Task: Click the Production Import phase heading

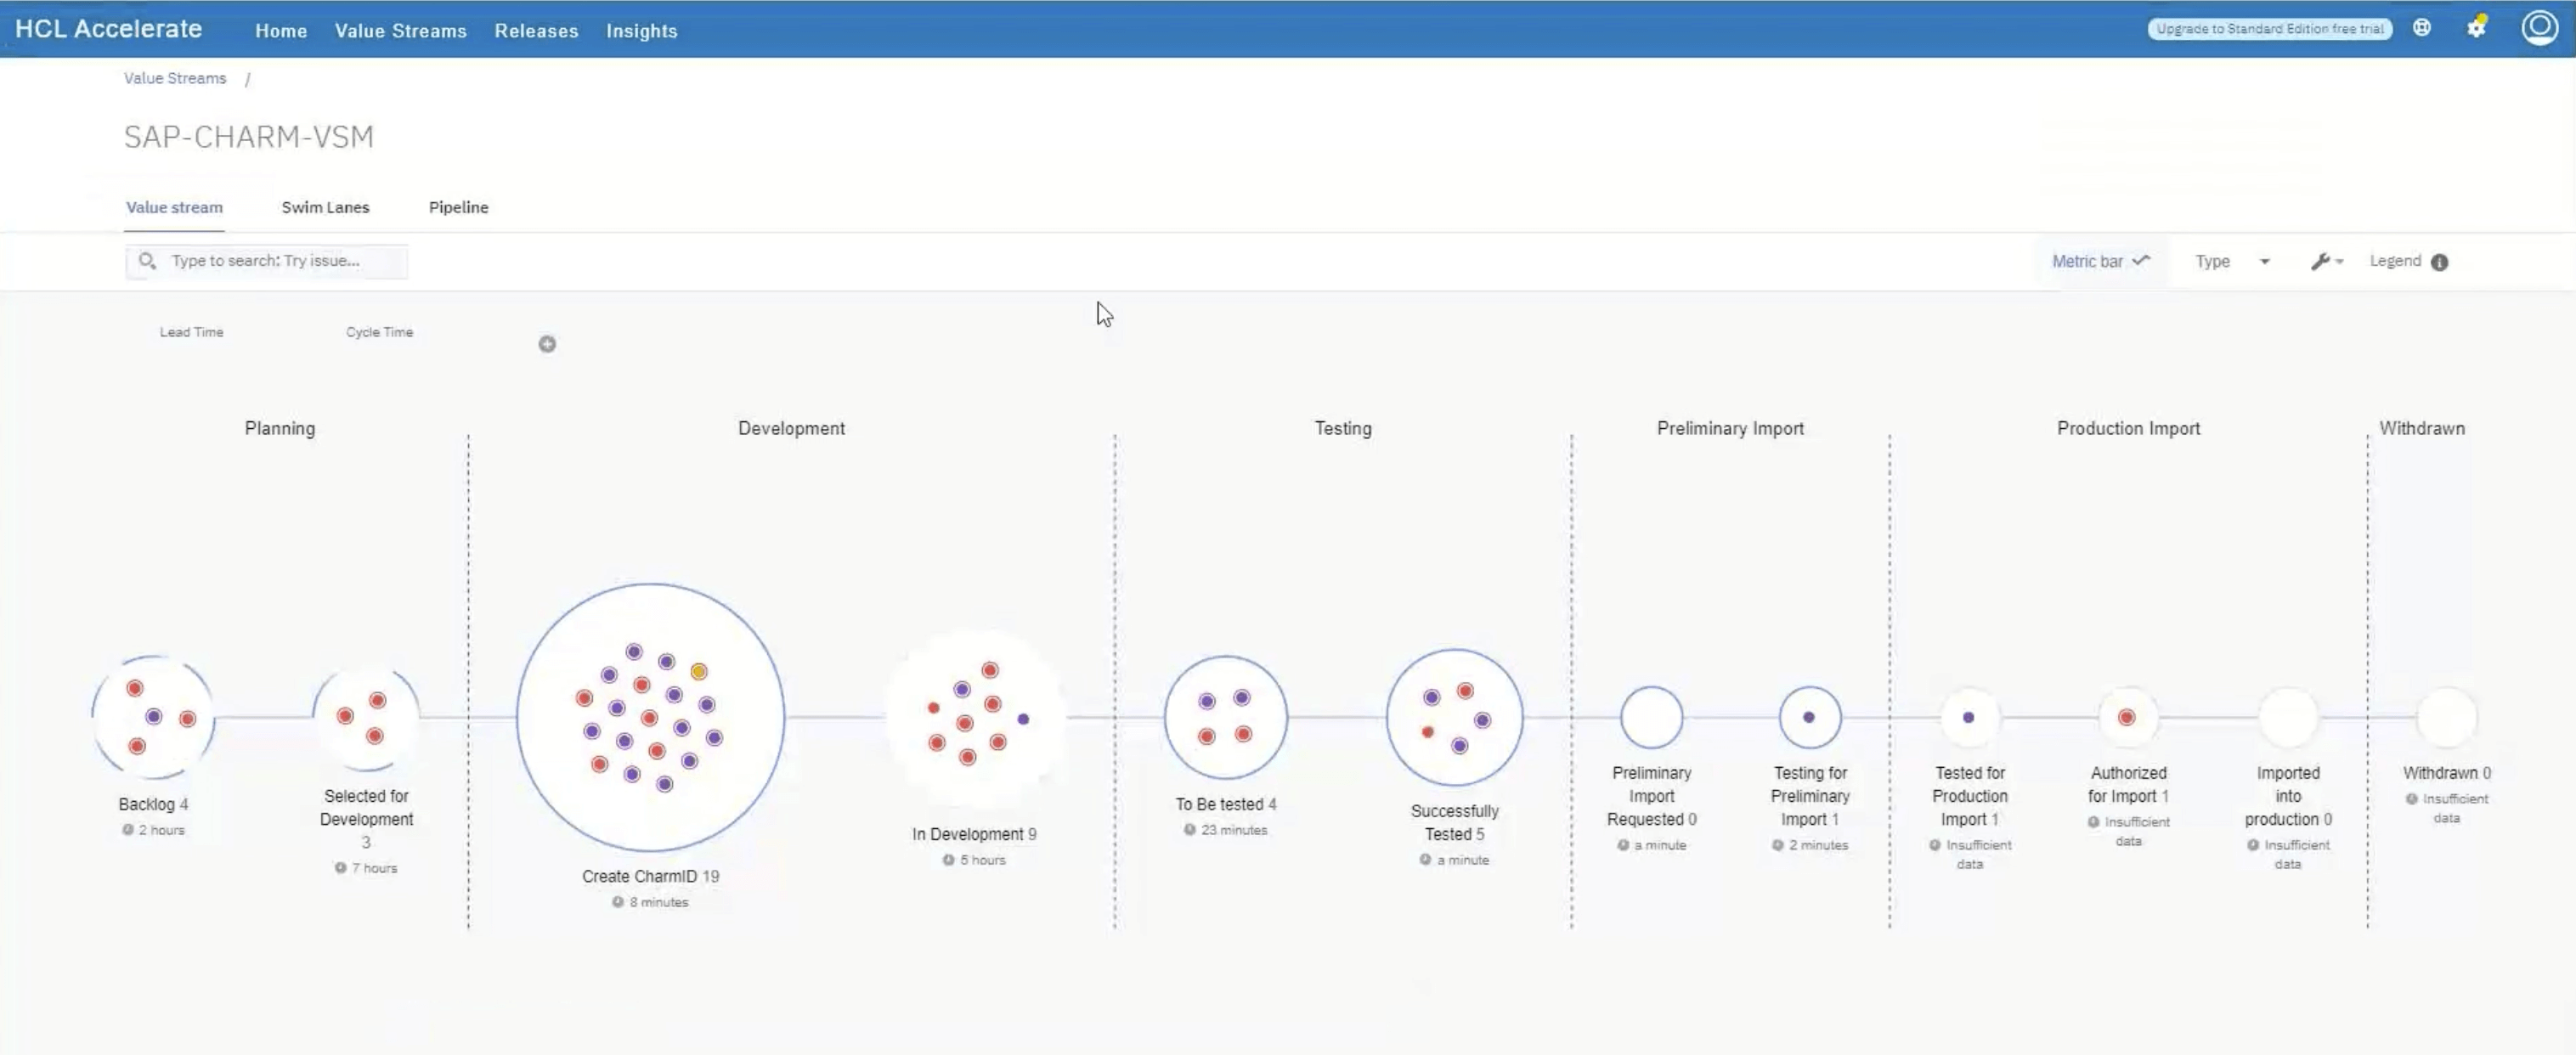Action: coord(2129,428)
